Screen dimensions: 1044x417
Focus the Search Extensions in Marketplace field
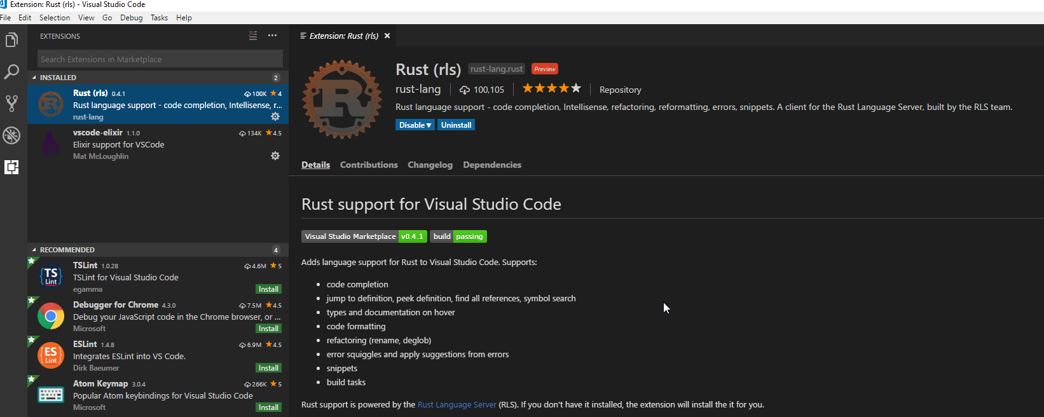160,59
